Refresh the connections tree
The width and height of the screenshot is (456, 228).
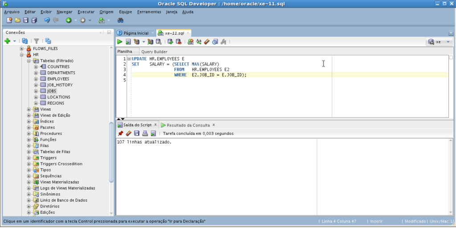pos(25,41)
